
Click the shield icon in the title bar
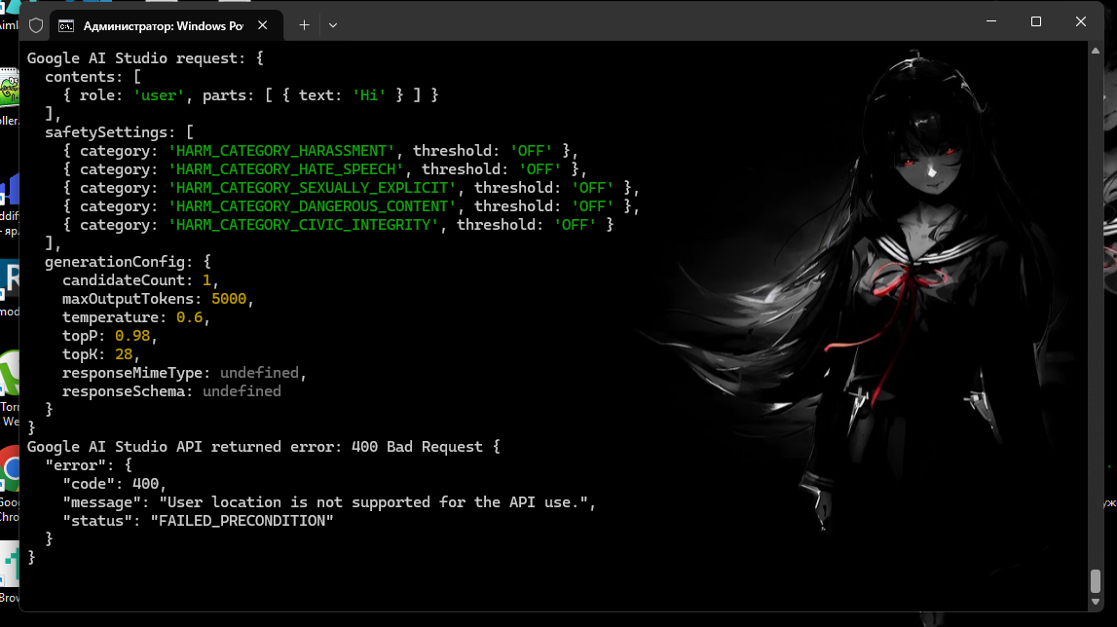[36, 25]
